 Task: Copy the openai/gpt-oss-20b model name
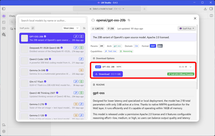129,20
